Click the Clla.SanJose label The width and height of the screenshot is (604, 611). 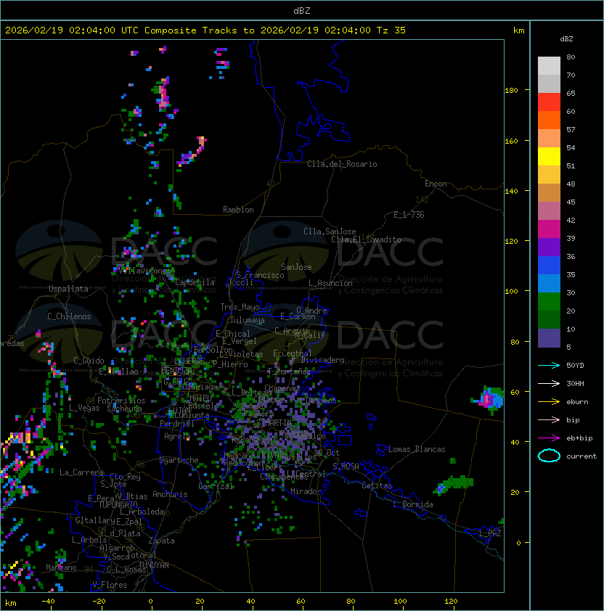click(330, 231)
